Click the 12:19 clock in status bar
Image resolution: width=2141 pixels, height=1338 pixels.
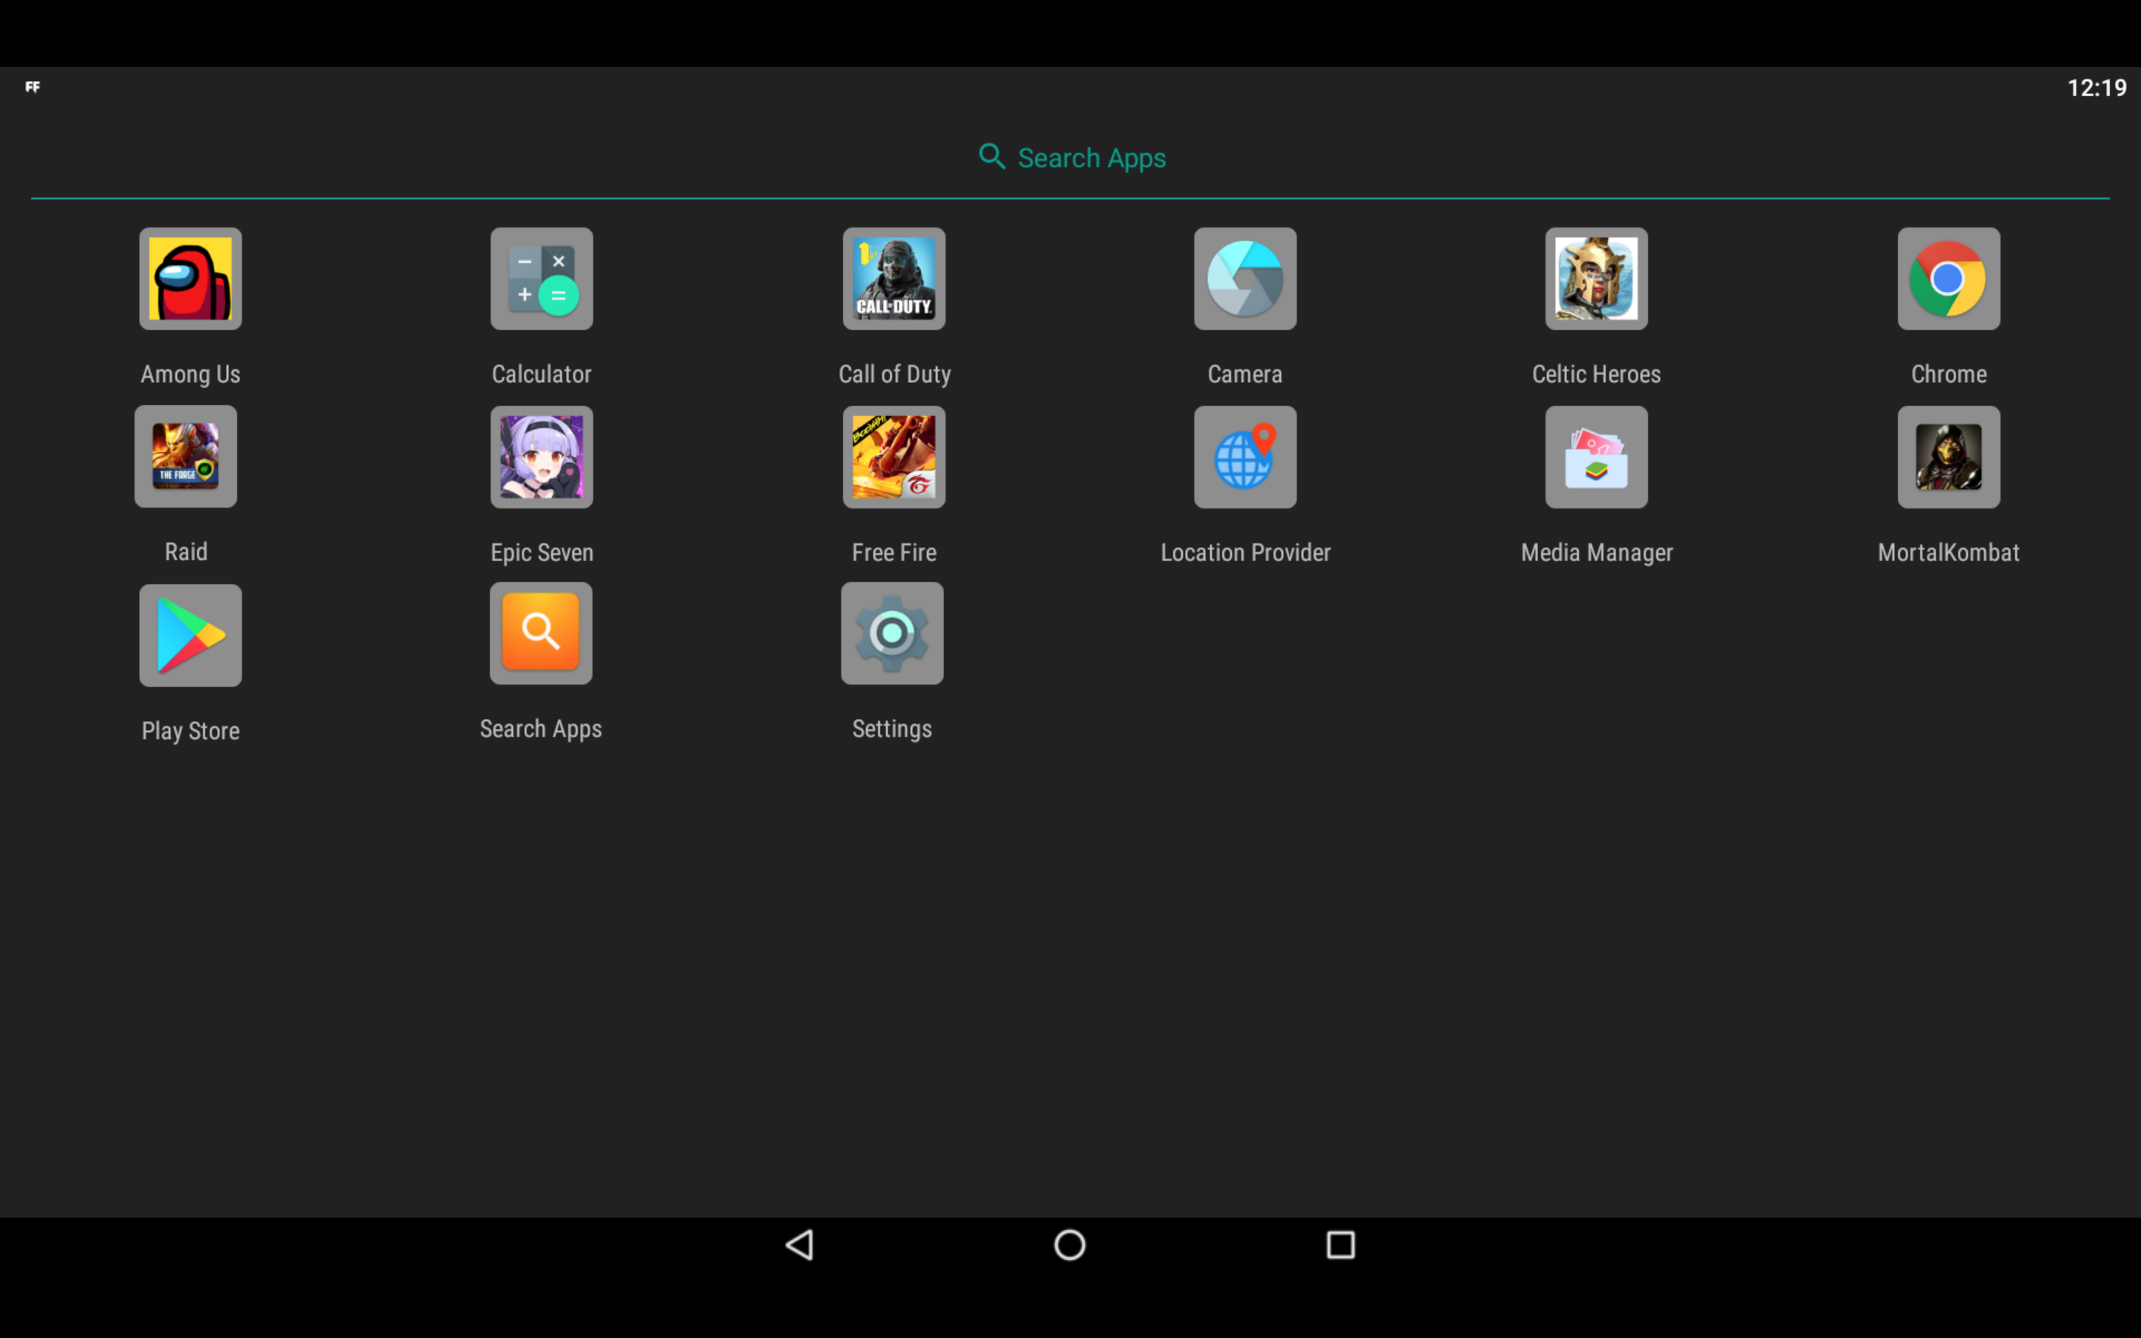(x=2096, y=88)
